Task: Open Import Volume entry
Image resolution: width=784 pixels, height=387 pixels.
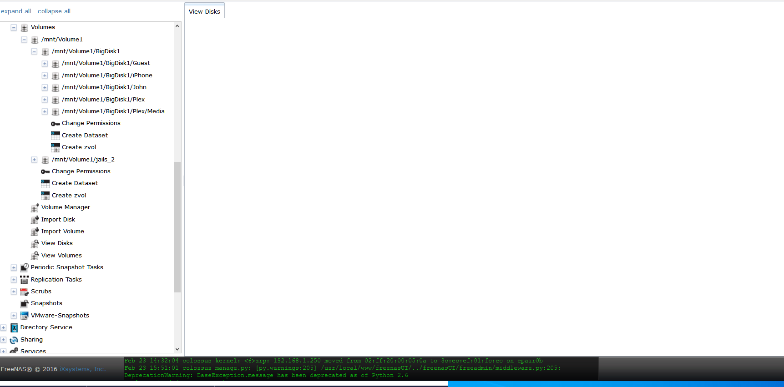Action: pos(62,231)
